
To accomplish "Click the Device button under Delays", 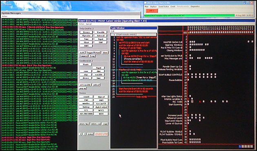I will coord(86,32).
